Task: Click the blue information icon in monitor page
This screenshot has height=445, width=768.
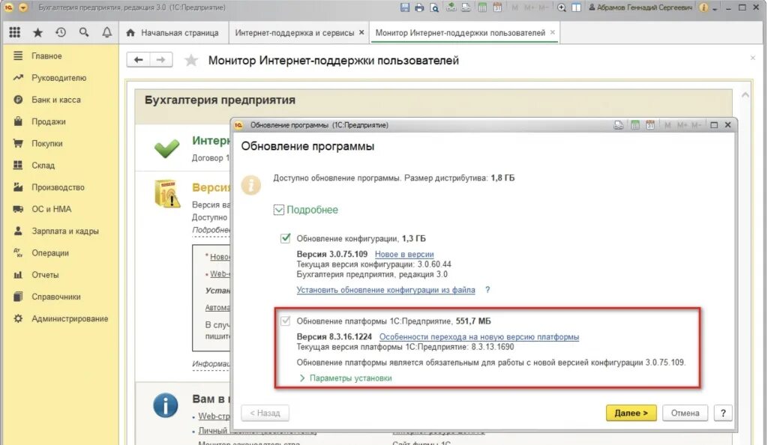Action: tap(166, 405)
